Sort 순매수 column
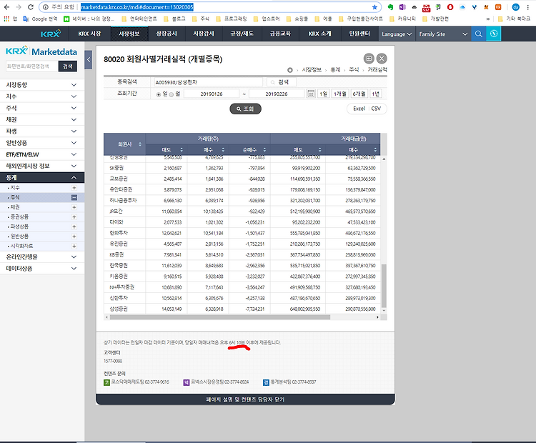 (264, 150)
